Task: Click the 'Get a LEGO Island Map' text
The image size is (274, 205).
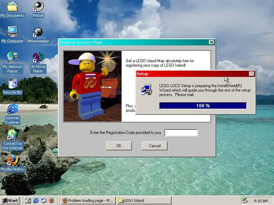Action: 160,63
